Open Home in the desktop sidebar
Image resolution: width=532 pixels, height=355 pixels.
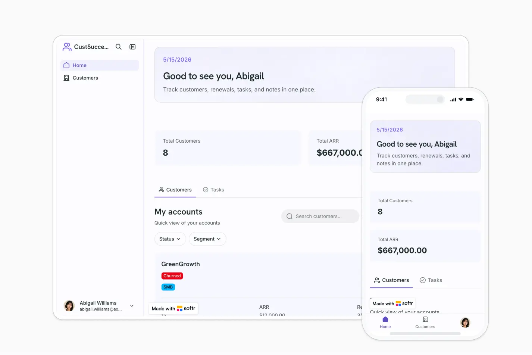[99, 65]
